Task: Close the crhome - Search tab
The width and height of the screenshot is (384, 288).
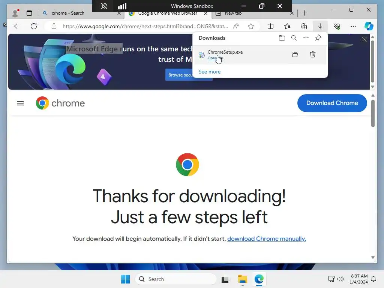Action: click(x=119, y=13)
